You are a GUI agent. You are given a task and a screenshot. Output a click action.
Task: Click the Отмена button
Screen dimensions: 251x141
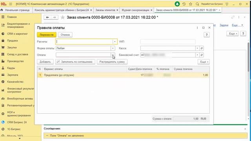65,35
